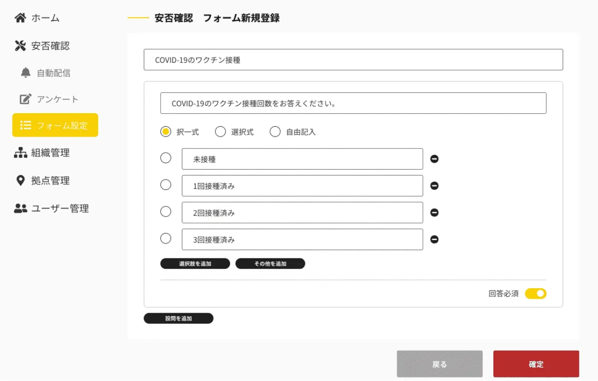Switch question type to 自由記入
The width and height of the screenshot is (598, 381).
coord(275,132)
